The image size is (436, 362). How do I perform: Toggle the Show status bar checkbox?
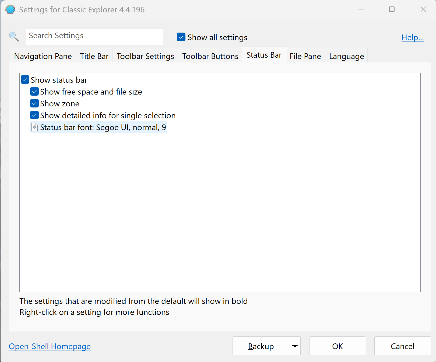(x=25, y=80)
